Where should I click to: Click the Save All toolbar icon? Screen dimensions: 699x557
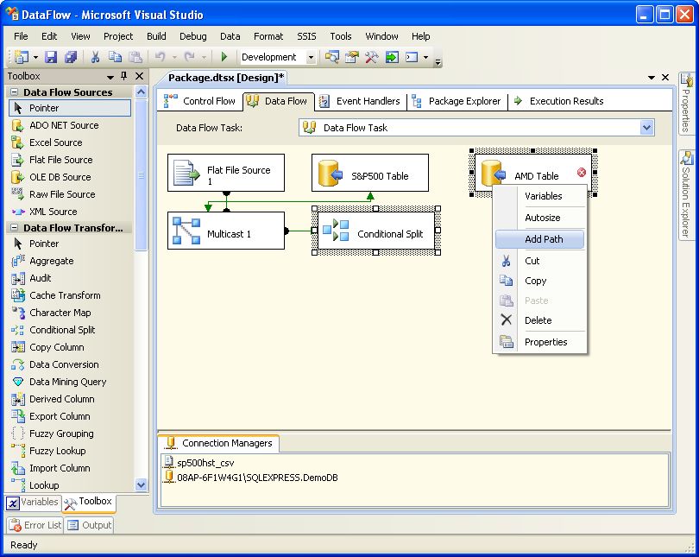coord(71,57)
